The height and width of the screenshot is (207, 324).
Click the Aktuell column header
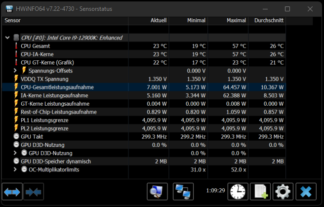(149, 20)
